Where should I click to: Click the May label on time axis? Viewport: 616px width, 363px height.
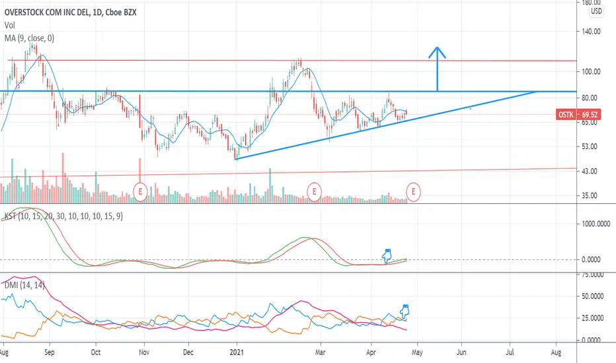point(417,352)
